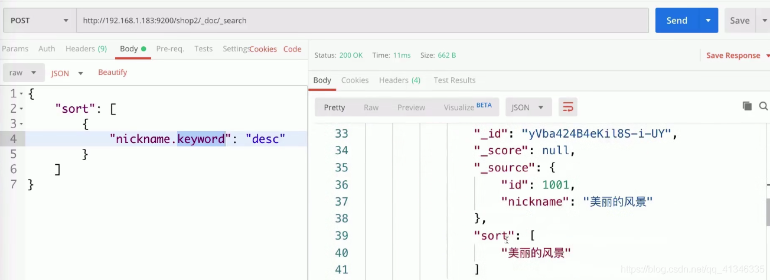Beautify the request JSON
770x280 pixels.
(113, 72)
